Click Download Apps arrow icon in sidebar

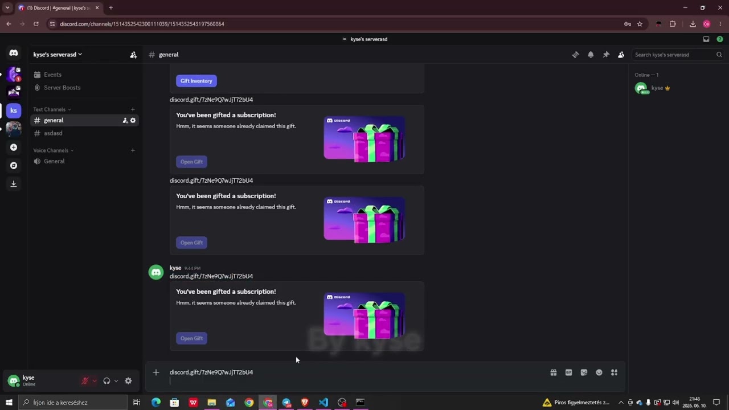(14, 184)
